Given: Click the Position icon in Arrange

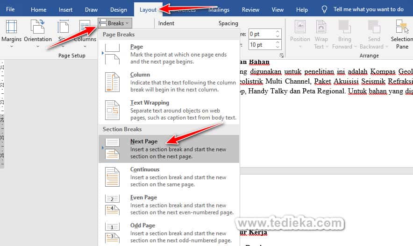Looking at the screenshot, I should point(300,28).
